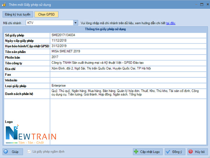The height and width of the screenshot is (158, 210).
Task: Click the Mã chi nhánh label
Action: tap(12, 23)
